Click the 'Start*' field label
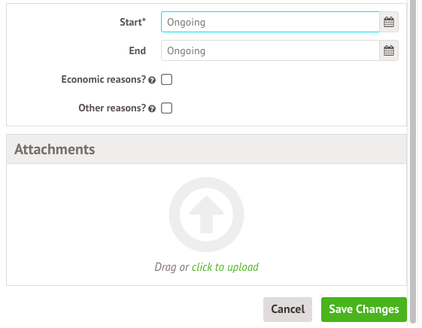Screen dimensions: 422x328 tap(132, 22)
